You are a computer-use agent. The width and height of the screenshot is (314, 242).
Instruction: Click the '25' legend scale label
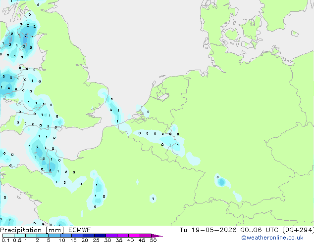point(96,240)
